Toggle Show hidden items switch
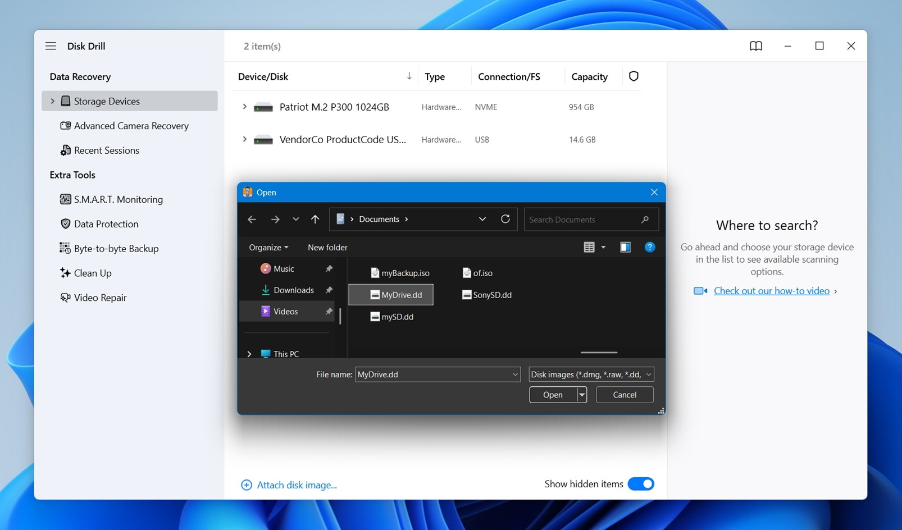Screen dimensions: 902x530 641,484
